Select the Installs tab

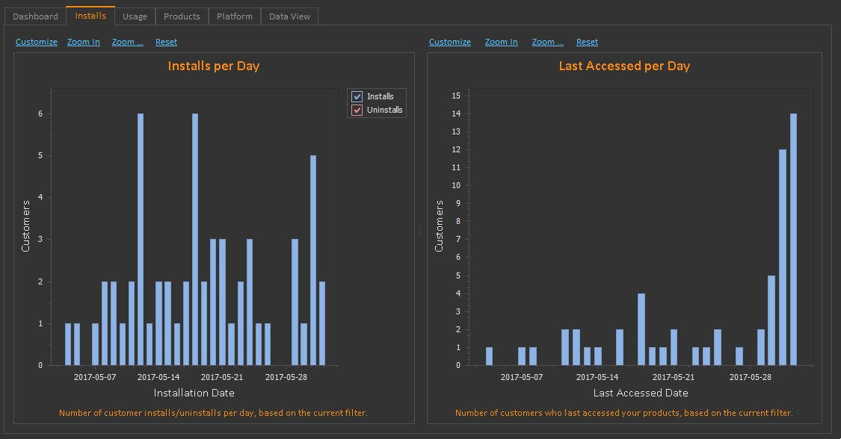90,16
